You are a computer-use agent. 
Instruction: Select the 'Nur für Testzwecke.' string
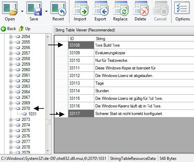tap(144, 60)
